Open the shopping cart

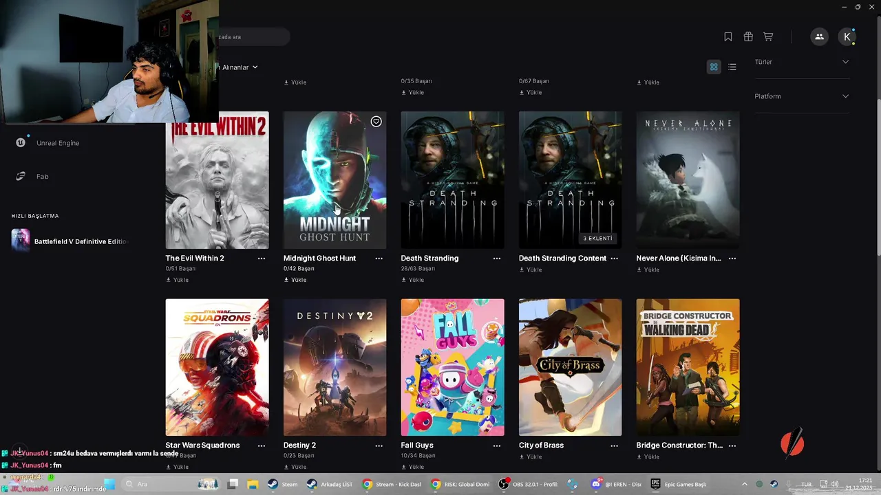pyautogui.click(x=768, y=36)
